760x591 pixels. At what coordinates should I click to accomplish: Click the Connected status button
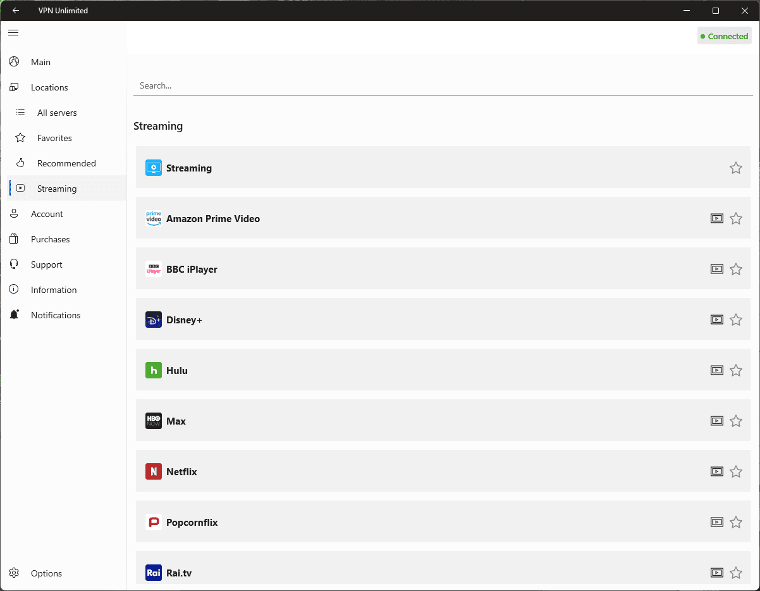(724, 36)
